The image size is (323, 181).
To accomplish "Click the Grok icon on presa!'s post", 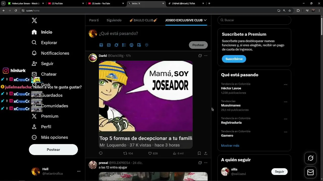I will click(x=200, y=163).
